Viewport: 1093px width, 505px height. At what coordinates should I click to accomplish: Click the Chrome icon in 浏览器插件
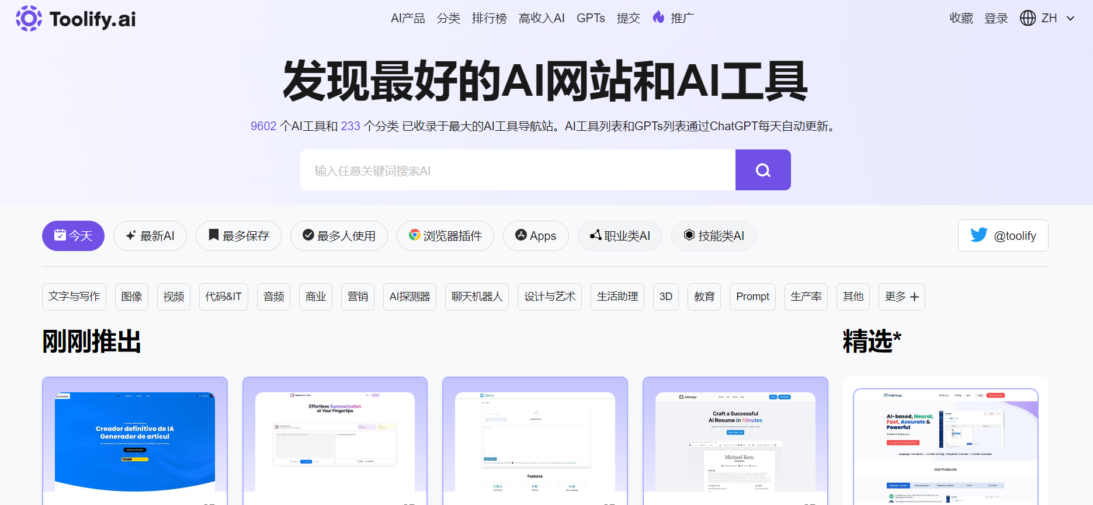click(x=414, y=235)
